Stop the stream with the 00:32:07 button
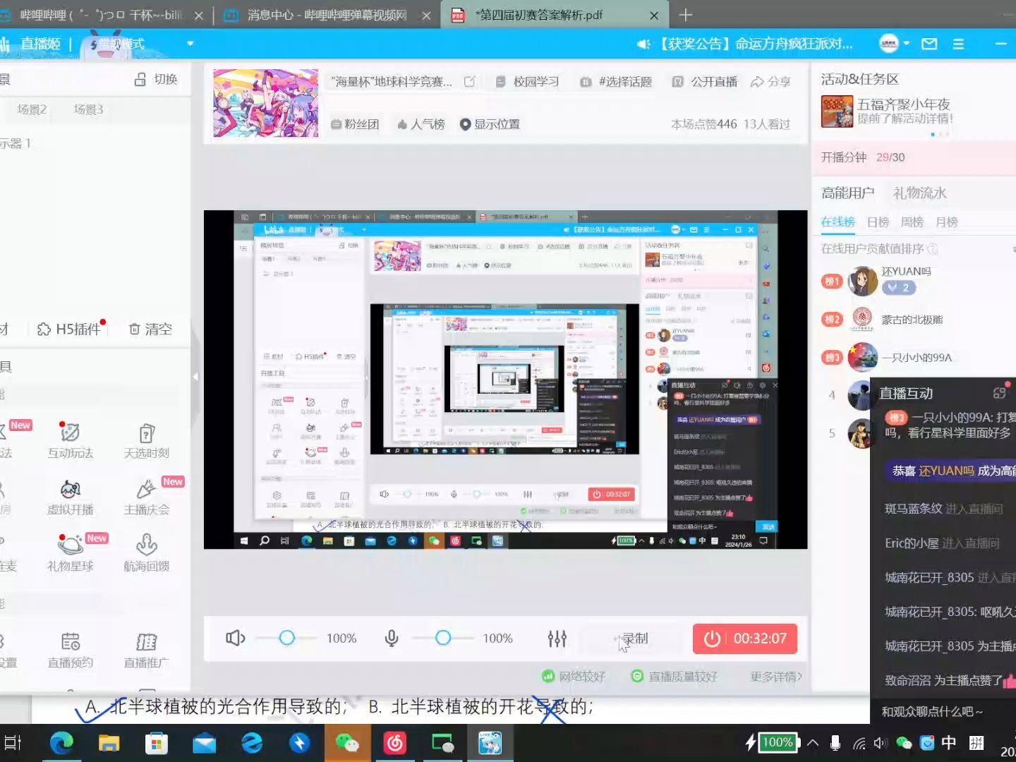1016x762 pixels. (745, 639)
